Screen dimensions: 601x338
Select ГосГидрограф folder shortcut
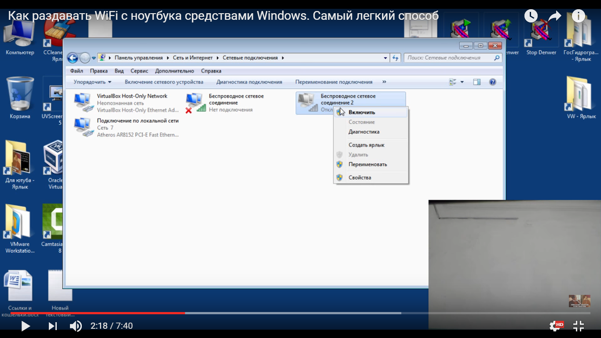(x=581, y=38)
